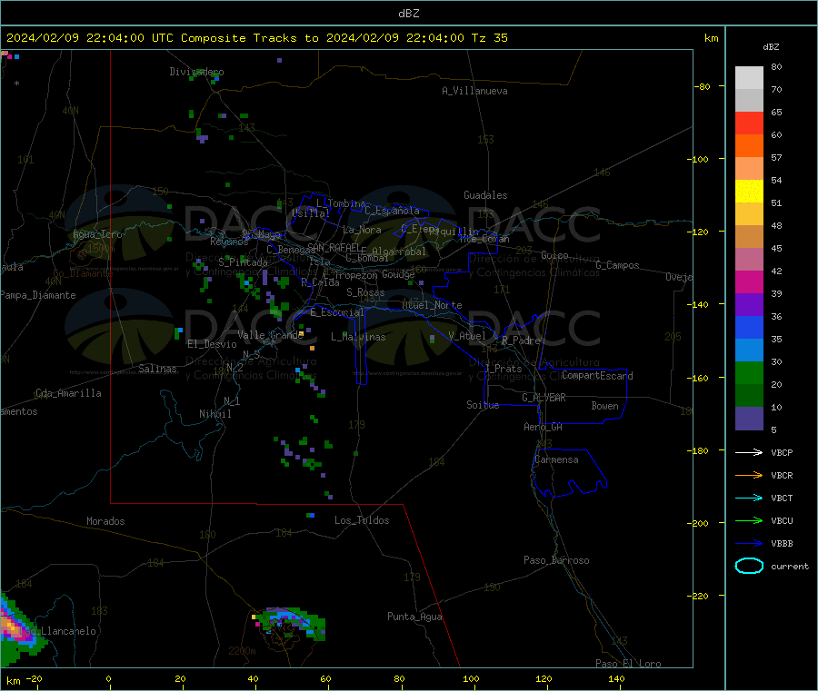Click the timestamp header text
This screenshot has width=818, height=691.
(x=256, y=38)
